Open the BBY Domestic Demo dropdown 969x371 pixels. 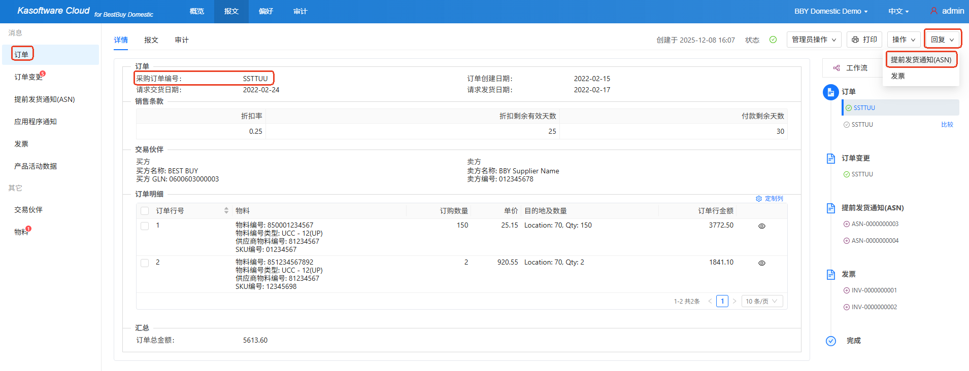click(830, 11)
